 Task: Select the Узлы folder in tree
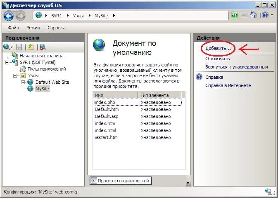pyautogui.click(x=33, y=75)
